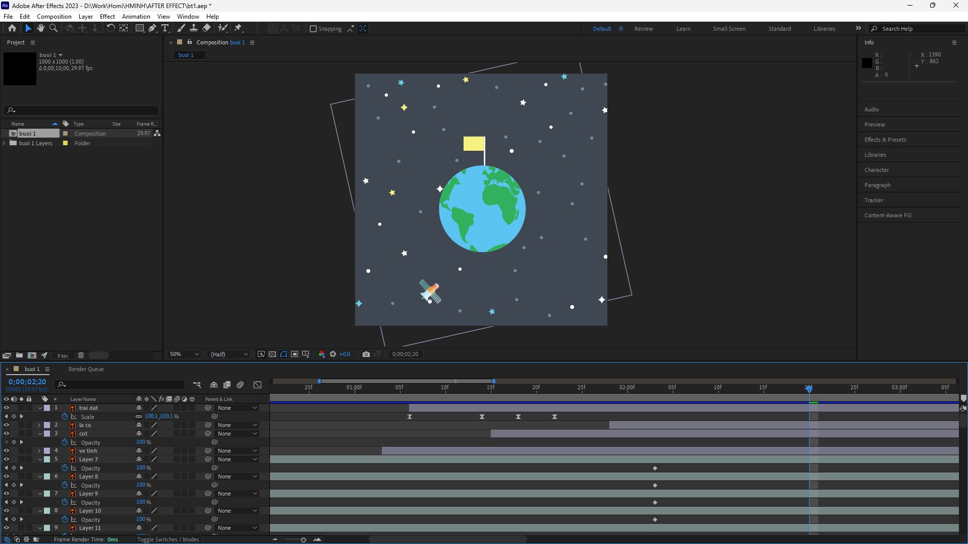Viewport: 968px width, 544px height.
Task: Open the Parent dropdown for trai dat
Action: [237, 408]
